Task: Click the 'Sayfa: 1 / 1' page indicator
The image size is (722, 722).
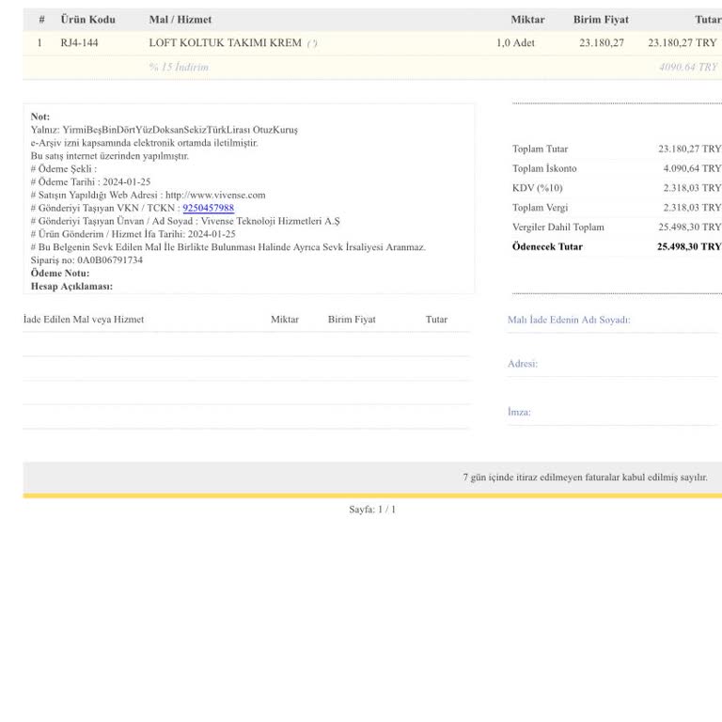Action: tap(372, 510)
